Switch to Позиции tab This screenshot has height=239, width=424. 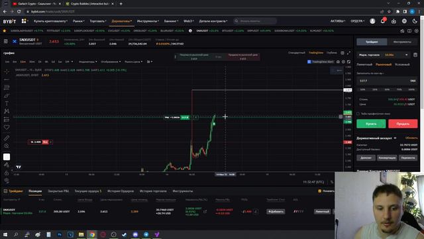click(x=35, y=191)
